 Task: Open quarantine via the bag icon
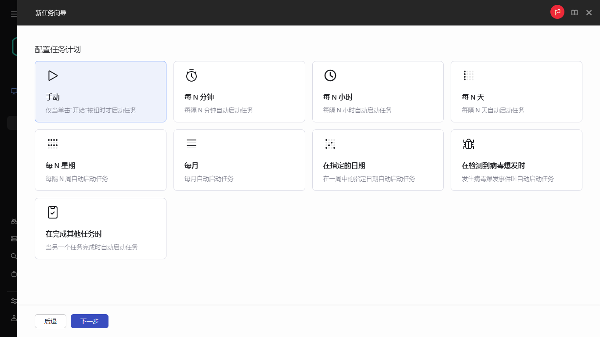(13, 273)
